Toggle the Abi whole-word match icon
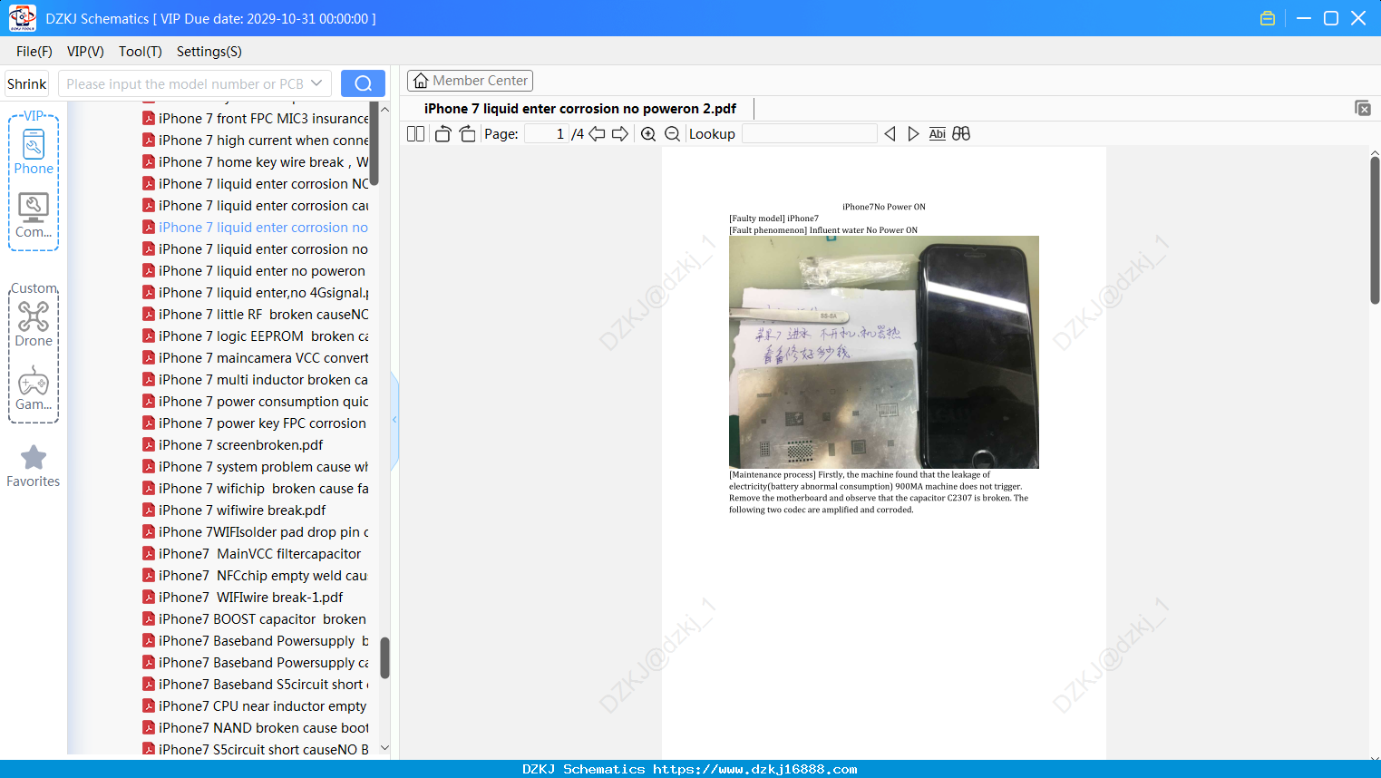This screenshot has height=778, width=1381. [938, 134]
